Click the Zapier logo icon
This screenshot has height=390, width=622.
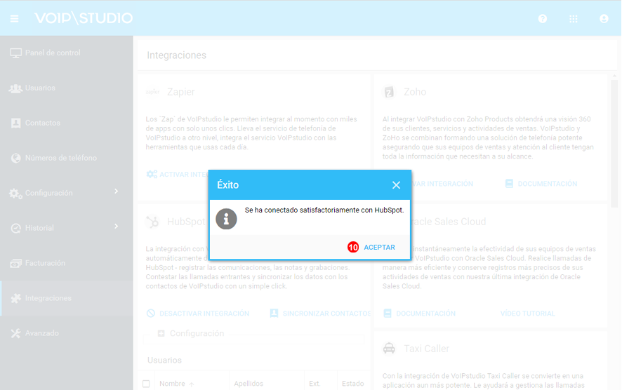click(152, 92)
